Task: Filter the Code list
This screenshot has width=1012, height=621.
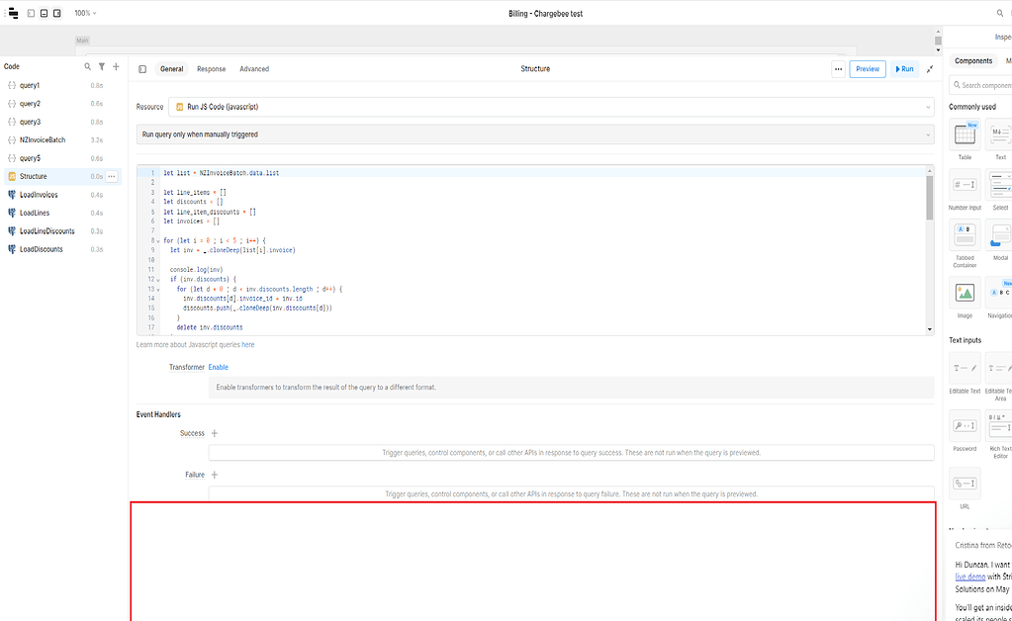Action: (101, 66)
